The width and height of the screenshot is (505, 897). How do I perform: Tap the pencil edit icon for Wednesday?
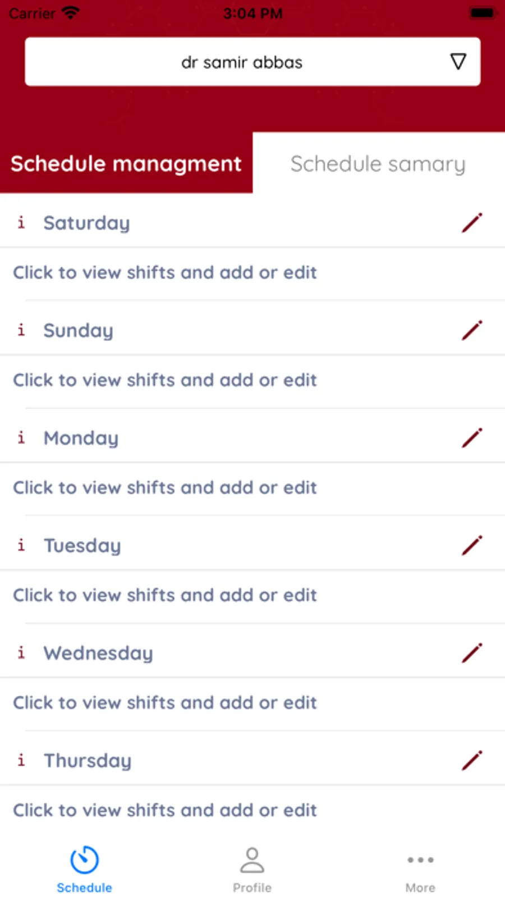click(x=472, y=653)
